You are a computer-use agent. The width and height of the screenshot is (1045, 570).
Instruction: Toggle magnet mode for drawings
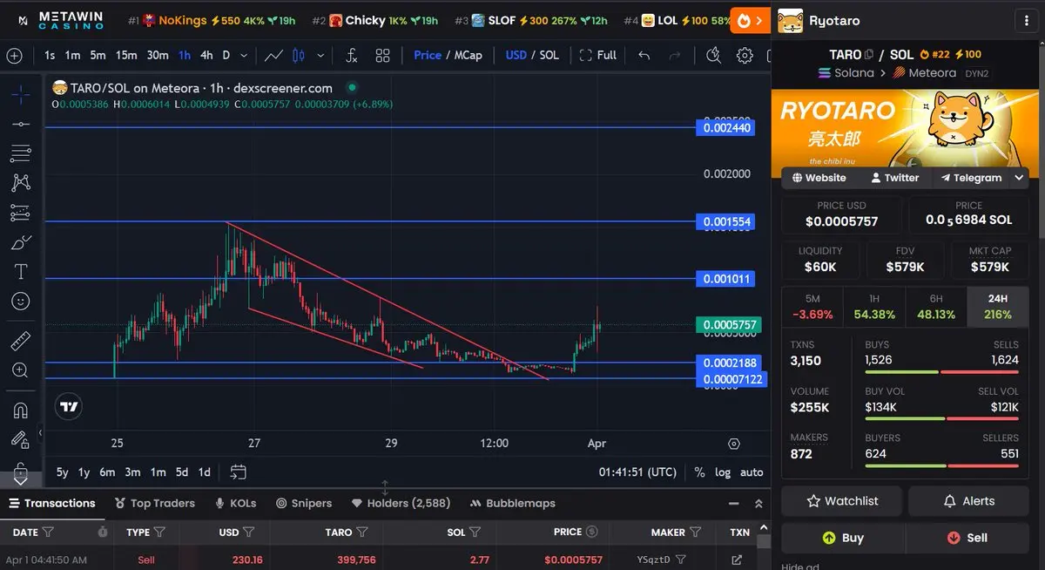pyautogui.click(x=21, y=410)
